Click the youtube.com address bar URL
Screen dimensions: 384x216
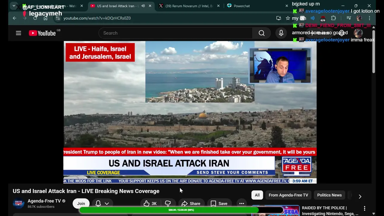[97, 18]
